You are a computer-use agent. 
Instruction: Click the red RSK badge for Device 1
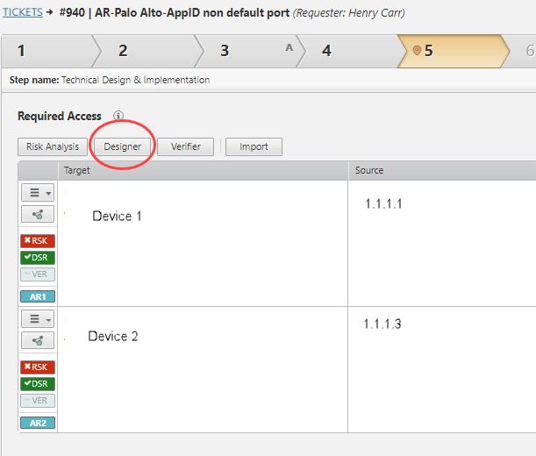point(37,241)
